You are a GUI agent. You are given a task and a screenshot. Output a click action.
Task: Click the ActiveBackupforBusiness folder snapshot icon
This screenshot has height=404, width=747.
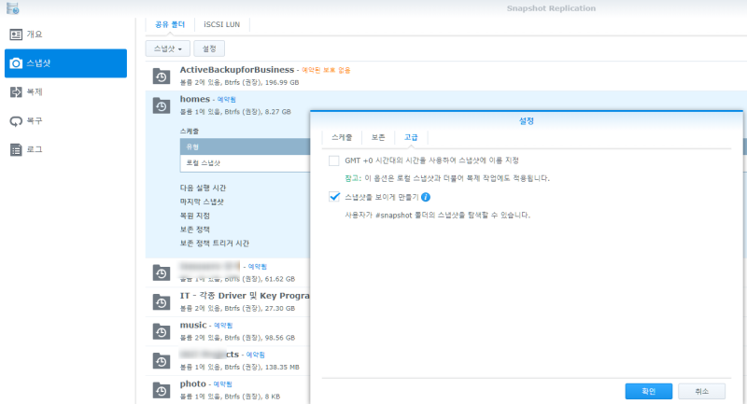pyautogui.click(x=162, y=77)
